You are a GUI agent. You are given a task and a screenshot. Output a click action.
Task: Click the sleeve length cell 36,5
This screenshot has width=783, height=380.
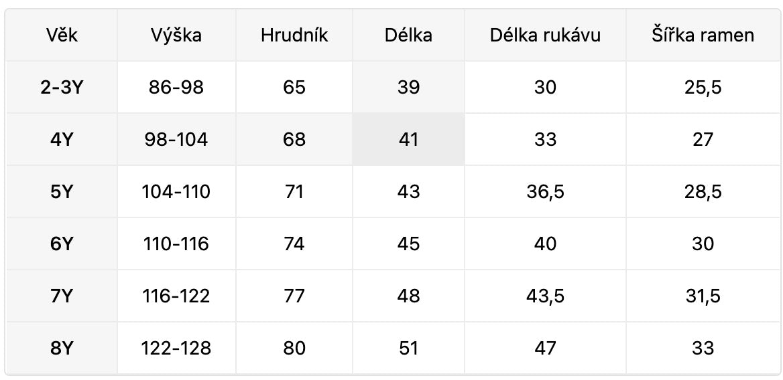tap(545, 191)
